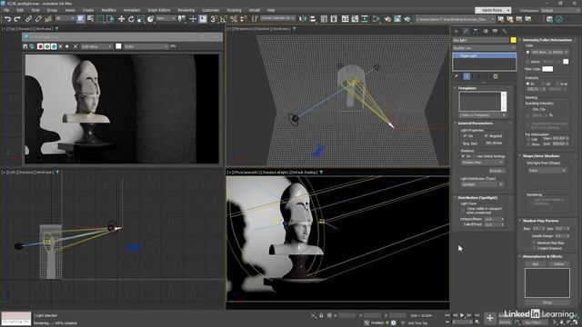Open the Help menu
Viewport: 582px width, 327px height.
tap(271, 10)
